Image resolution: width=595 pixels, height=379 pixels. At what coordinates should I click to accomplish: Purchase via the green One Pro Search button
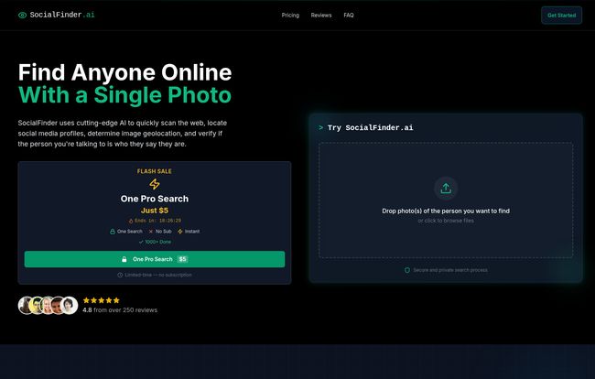155,259
